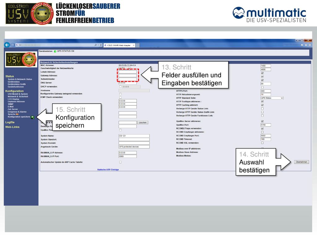This screenshot has width=317, height=237.
Task: Click the RASMAN_G IP Adresse field
Action: click(x=128, y=153)
